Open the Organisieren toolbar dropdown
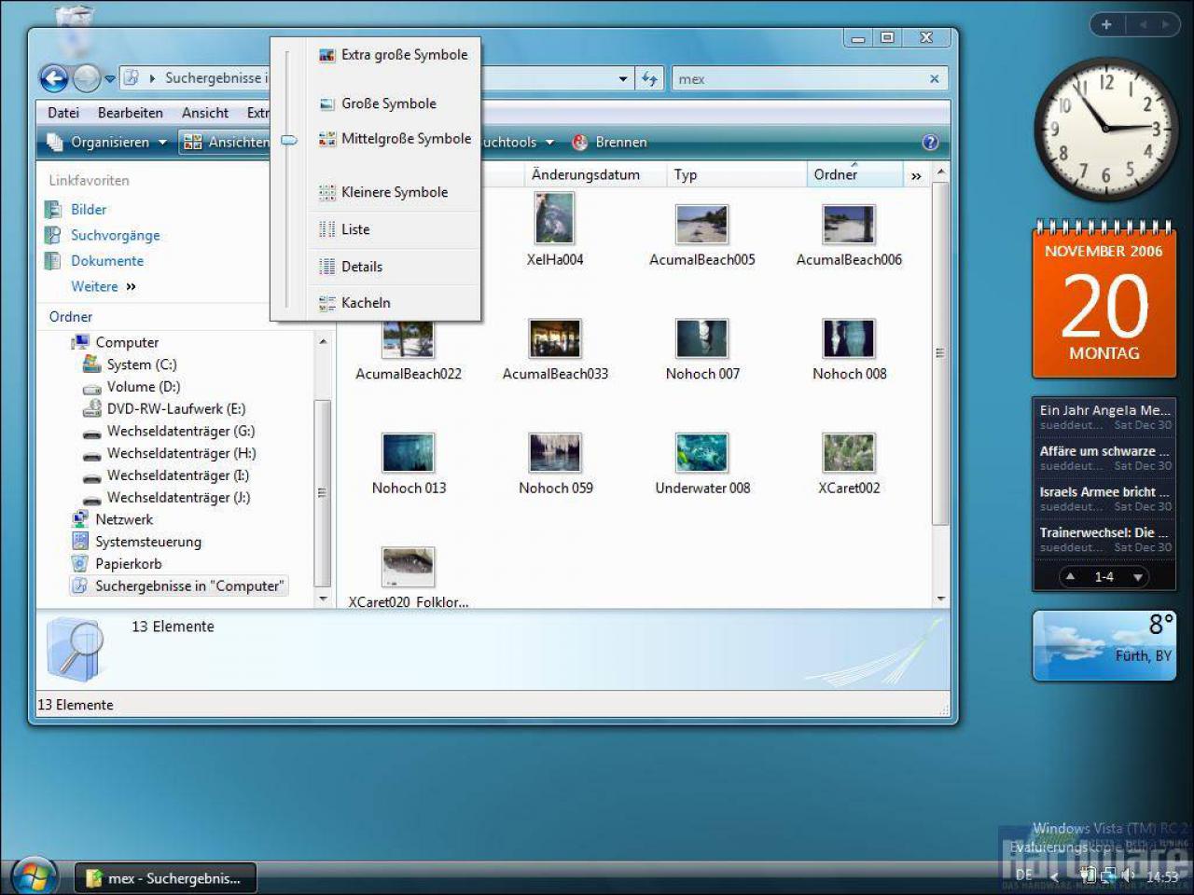Screen dimensions: 1194x895 click(107, 143)
